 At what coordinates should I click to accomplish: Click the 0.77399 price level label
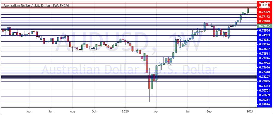(x=265, y=12)
